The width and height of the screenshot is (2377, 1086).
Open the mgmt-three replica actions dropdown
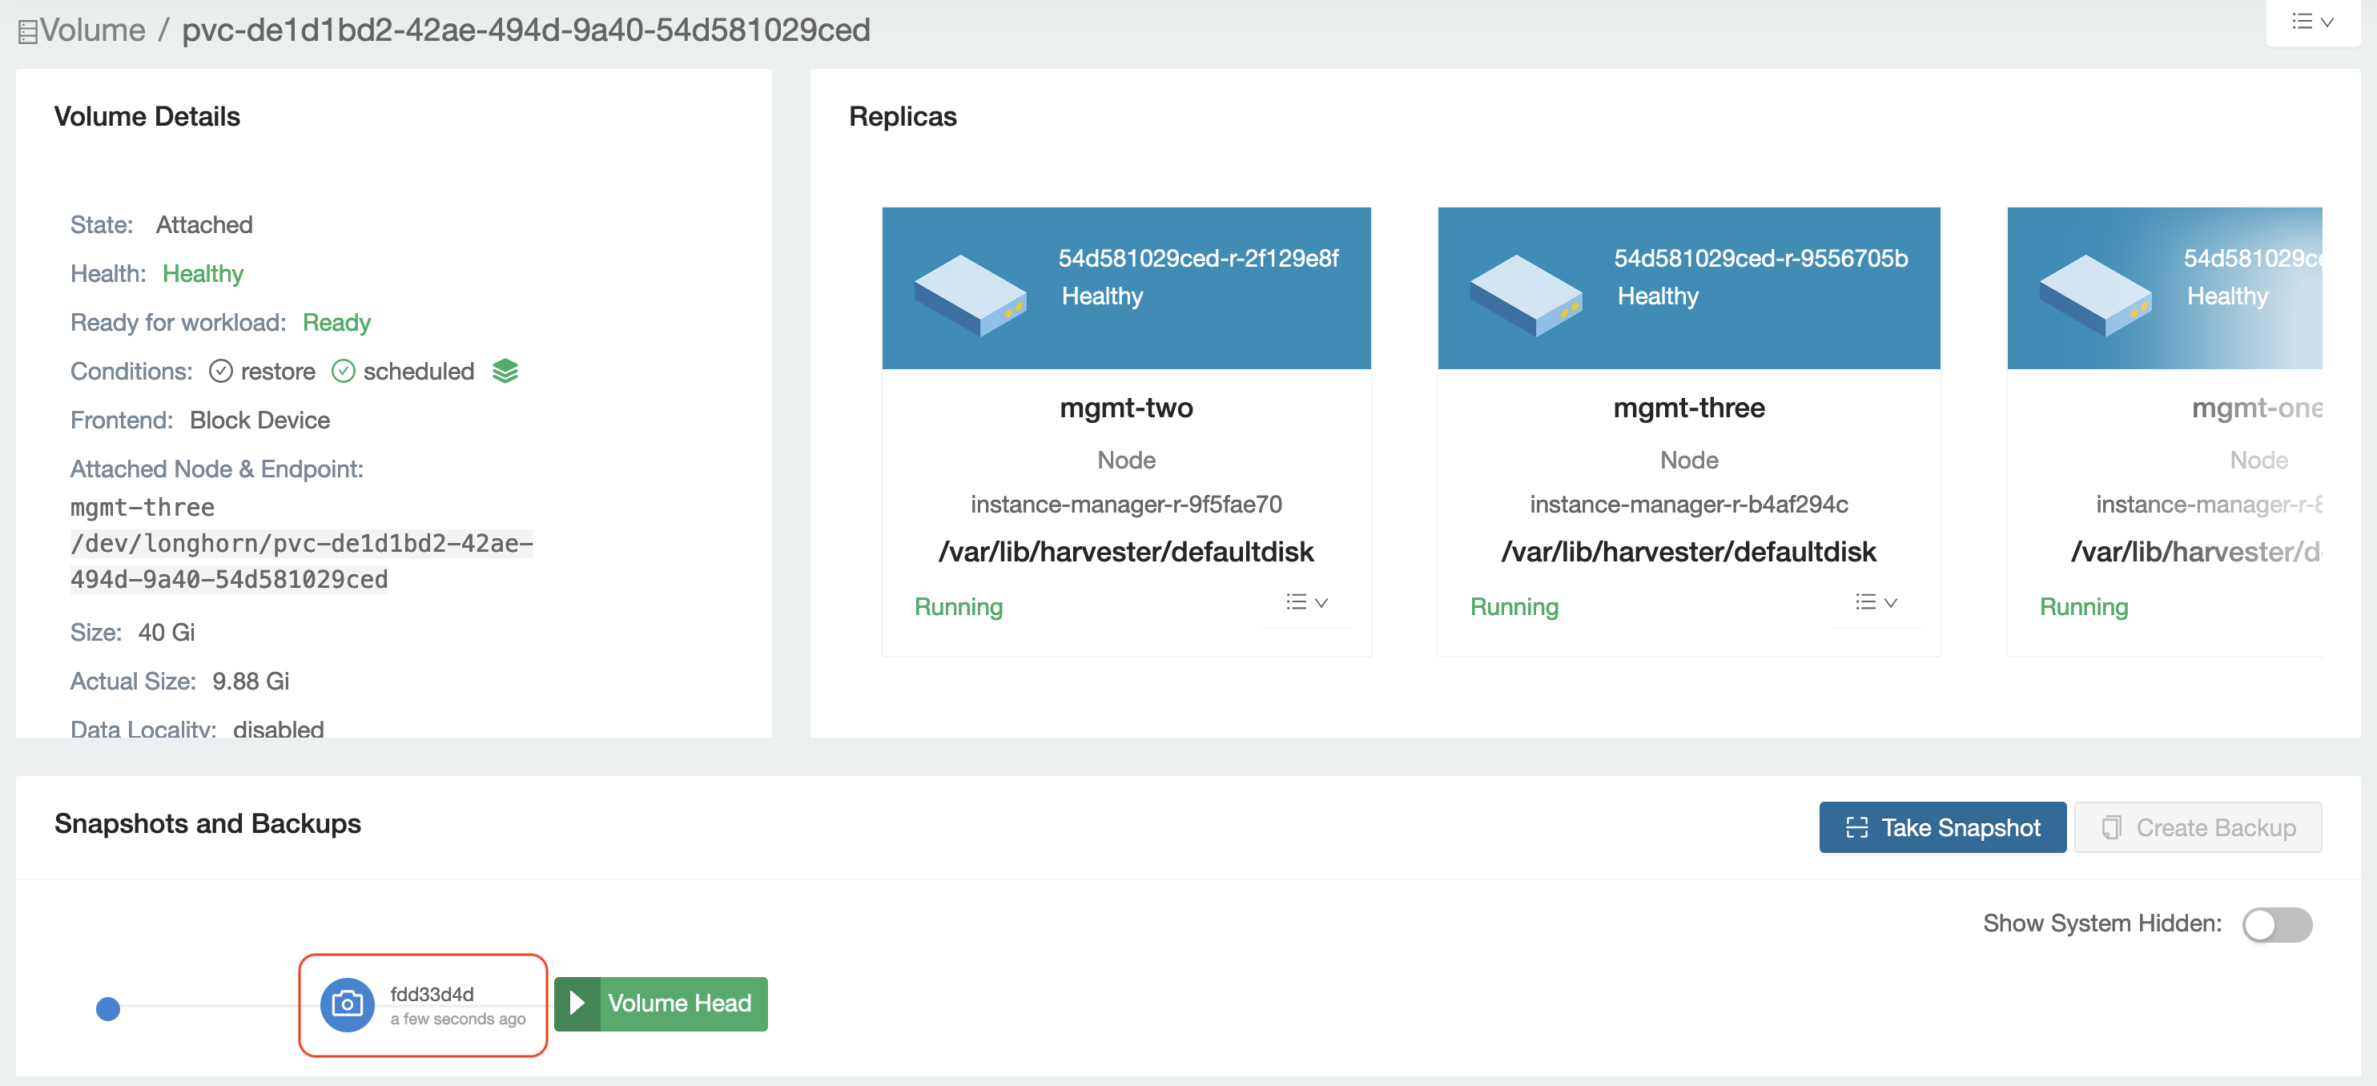point(1876,602)
